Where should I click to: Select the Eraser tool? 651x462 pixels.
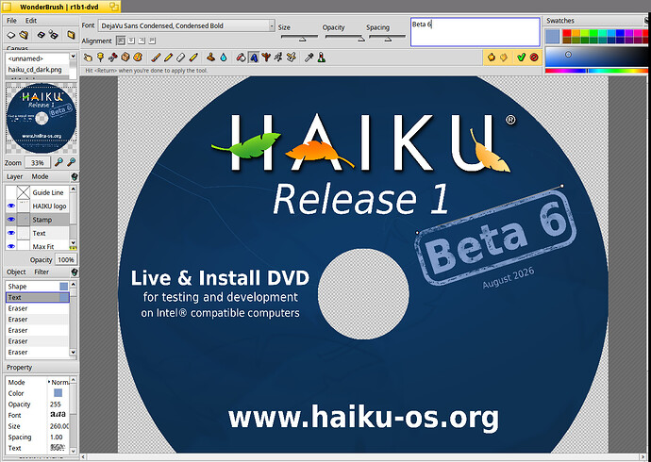point(180,58)
